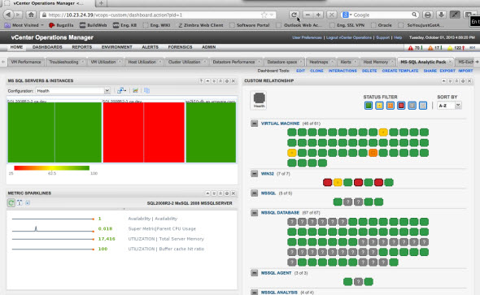The image size is (480, 295).
Task: Collapse the MSSQL Analysis group
Action: pyautogui.click(x=254, y=293)
